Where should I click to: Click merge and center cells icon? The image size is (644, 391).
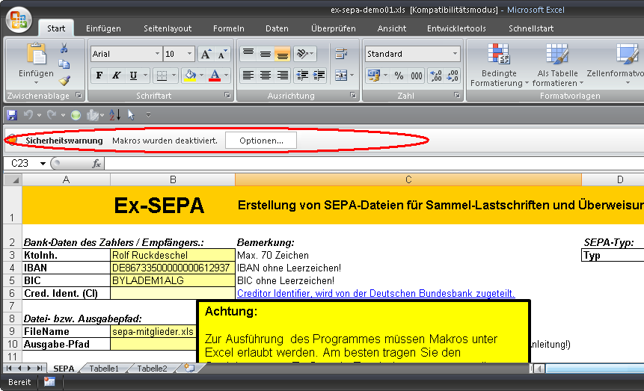tap(341, 76)
